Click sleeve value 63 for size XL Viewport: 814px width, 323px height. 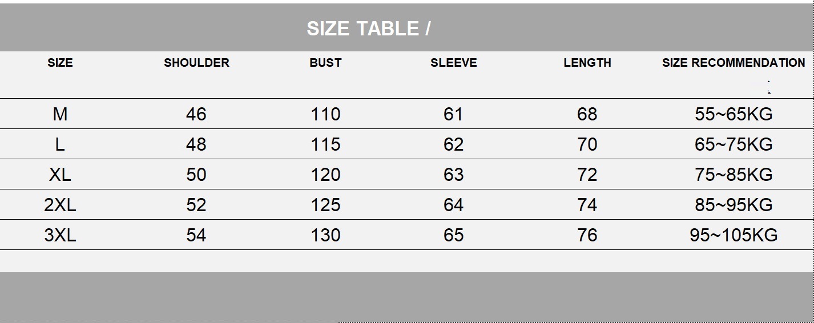coord(453,175)
